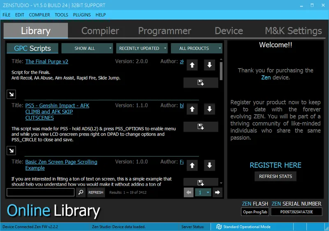
Task: Click the down arrow for Basic Zen Screen script
Action: click(209, 165)
